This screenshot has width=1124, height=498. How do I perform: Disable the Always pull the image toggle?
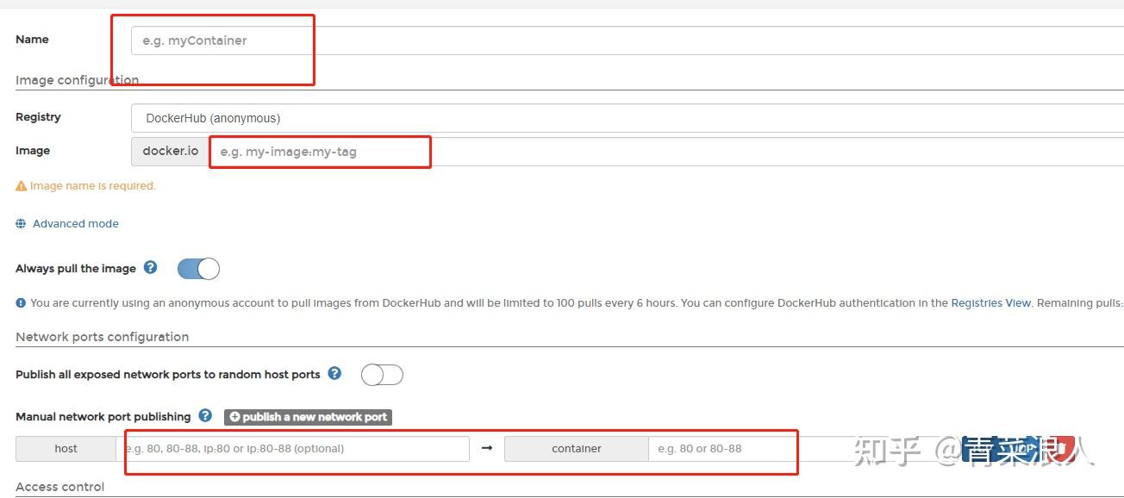point(197,268)
